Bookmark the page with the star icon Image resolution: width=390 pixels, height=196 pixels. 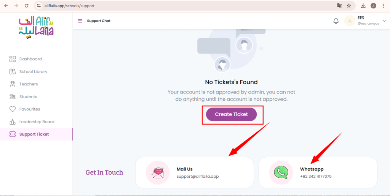click(349, 6)
